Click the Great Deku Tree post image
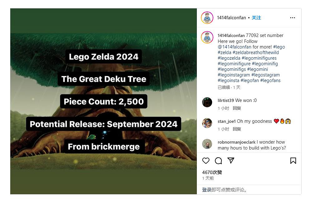This screenshot has height=207, width=311. [x=104, y=103]
